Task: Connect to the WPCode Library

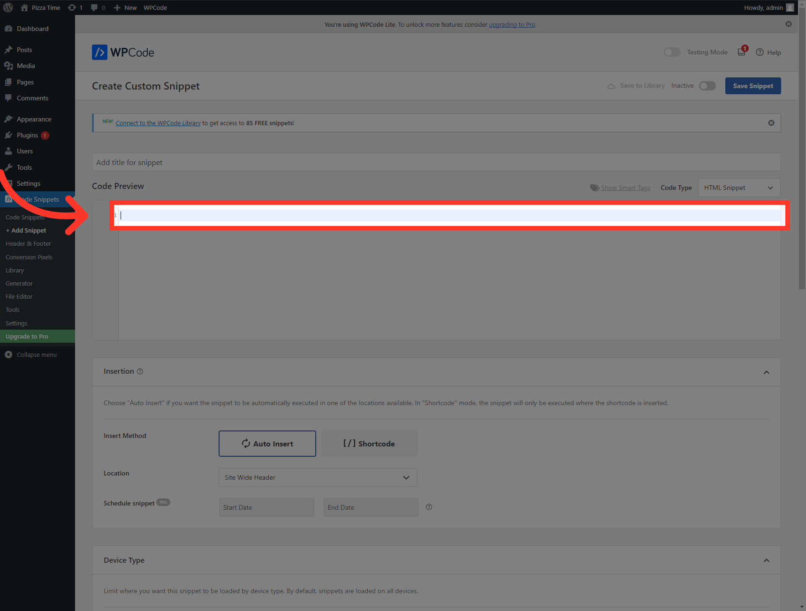Action: coord(158,123)
